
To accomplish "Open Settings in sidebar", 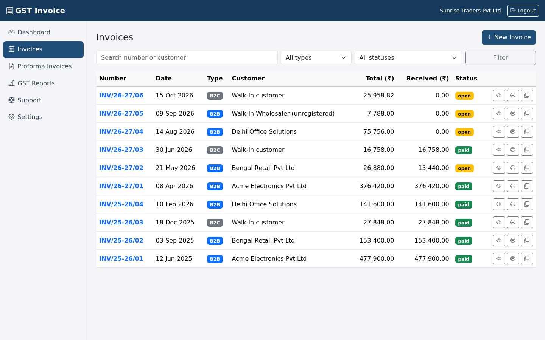I will pyautogui.click(x=43, y=117).
